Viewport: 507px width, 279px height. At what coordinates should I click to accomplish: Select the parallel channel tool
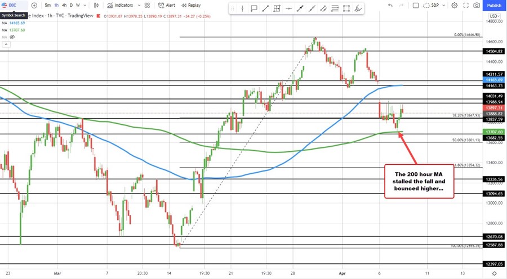[323, 9]
